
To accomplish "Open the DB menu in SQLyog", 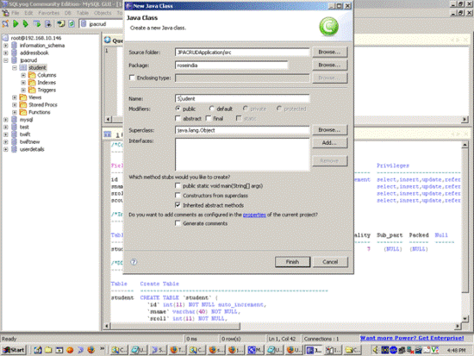I will [x=68, y=13].
